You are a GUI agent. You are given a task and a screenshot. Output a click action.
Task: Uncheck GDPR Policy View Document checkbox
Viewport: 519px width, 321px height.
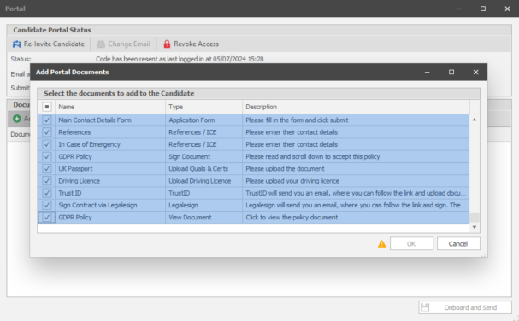[47, 217]
